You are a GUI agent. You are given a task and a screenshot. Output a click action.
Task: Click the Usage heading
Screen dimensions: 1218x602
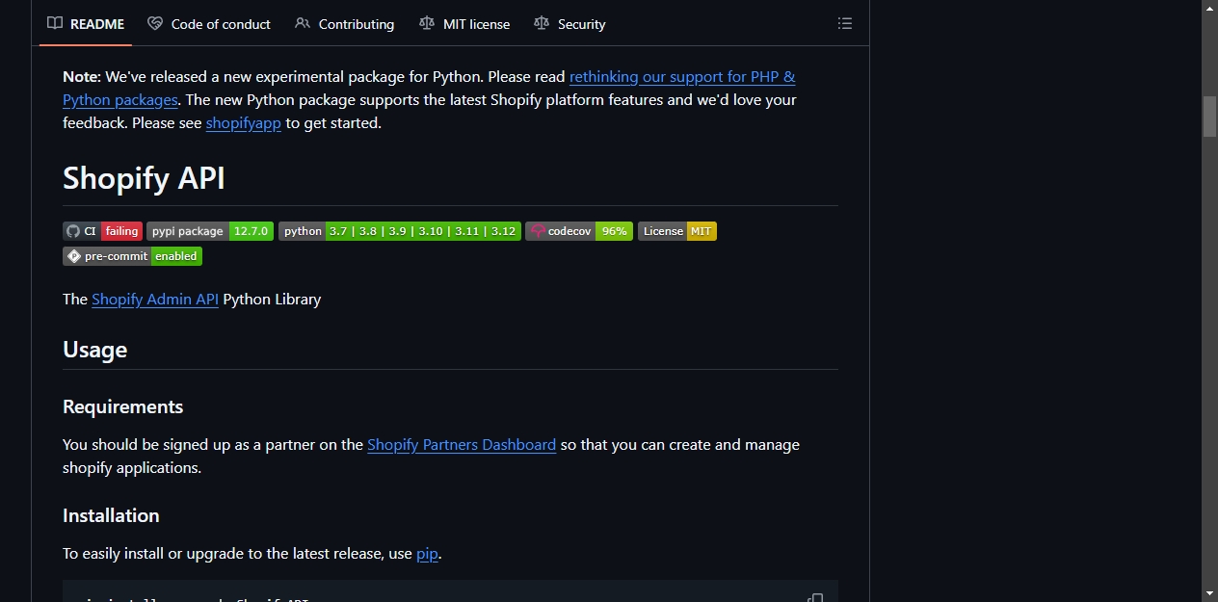pos(94,350)
